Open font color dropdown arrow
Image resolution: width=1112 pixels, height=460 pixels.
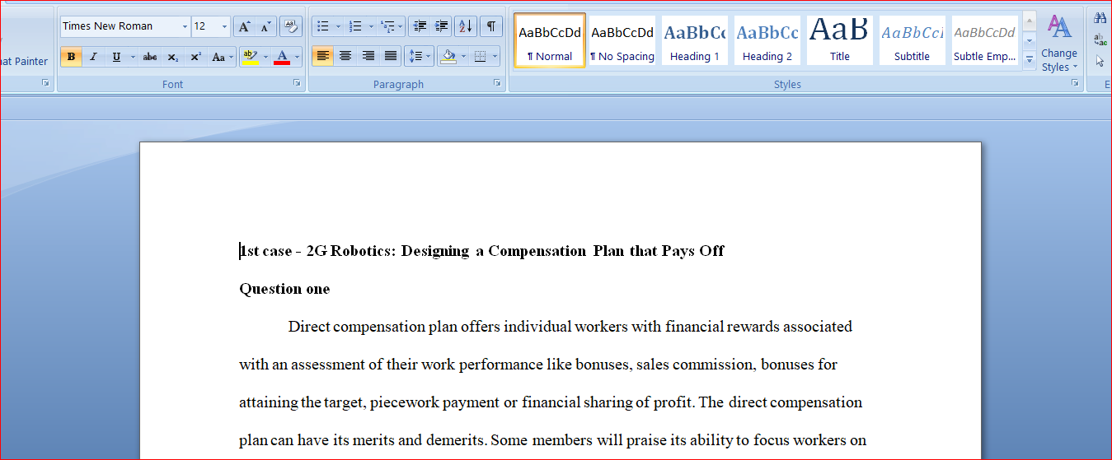pyautogui.click(x=298, y=57)
